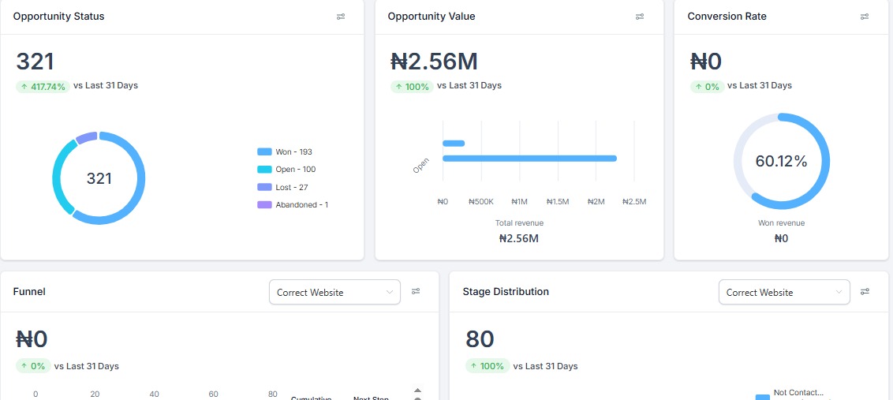The width and height of the screenshot is (893, 400).
Task: Click the long Open revenue bar
Action: (529, 159)
